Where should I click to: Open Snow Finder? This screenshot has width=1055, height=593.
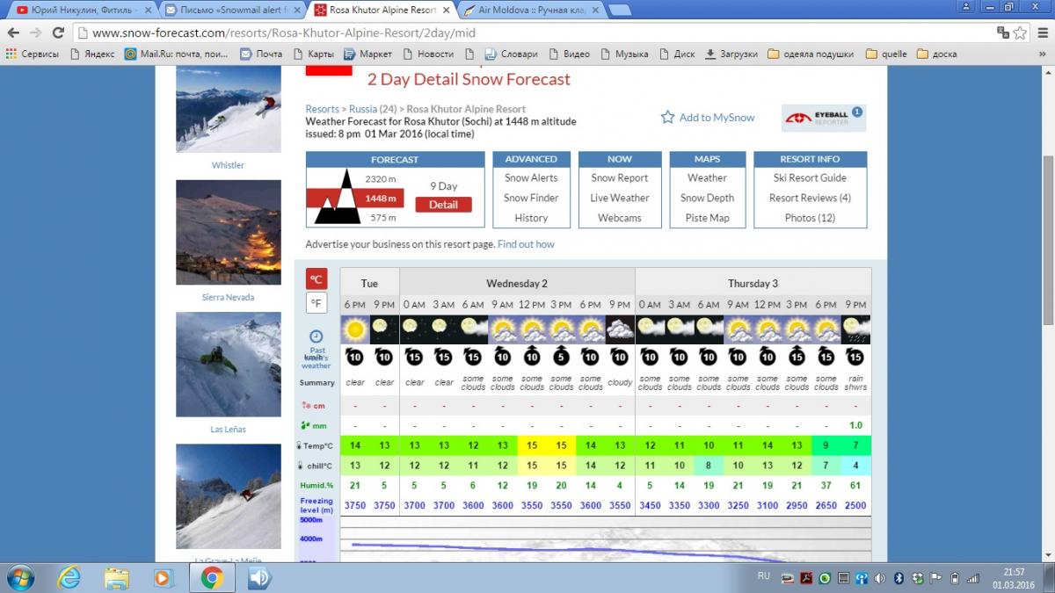531,198
